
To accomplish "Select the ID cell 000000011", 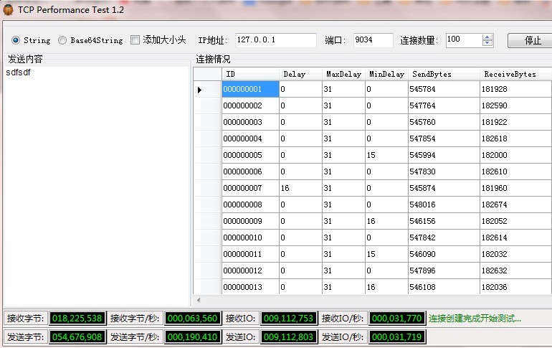I will point(250,254).
